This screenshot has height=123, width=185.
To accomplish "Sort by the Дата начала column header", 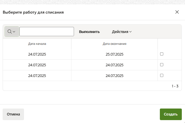I will point(37,44).
